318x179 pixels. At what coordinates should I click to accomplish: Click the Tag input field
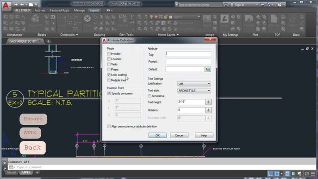pyautogui.click(x=188, y=54)
